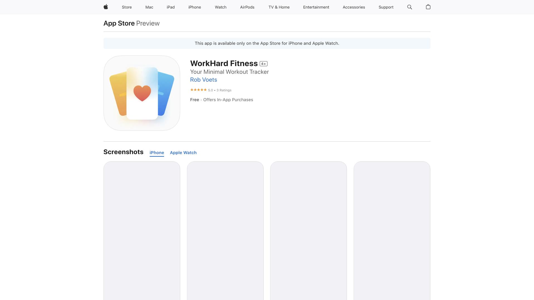Select iPhone in top navigation
Image resolution: width=534 pixels, height=300 pixels.
[x=194, y=7]
